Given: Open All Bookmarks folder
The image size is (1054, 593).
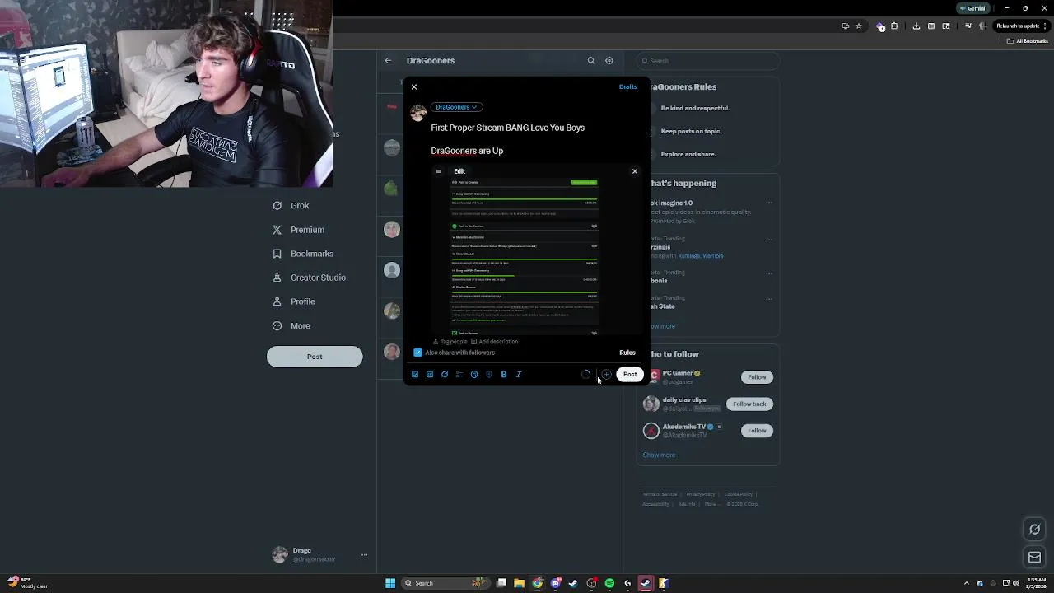Looking at the screenshot, I should click(x=1028, y=41).
